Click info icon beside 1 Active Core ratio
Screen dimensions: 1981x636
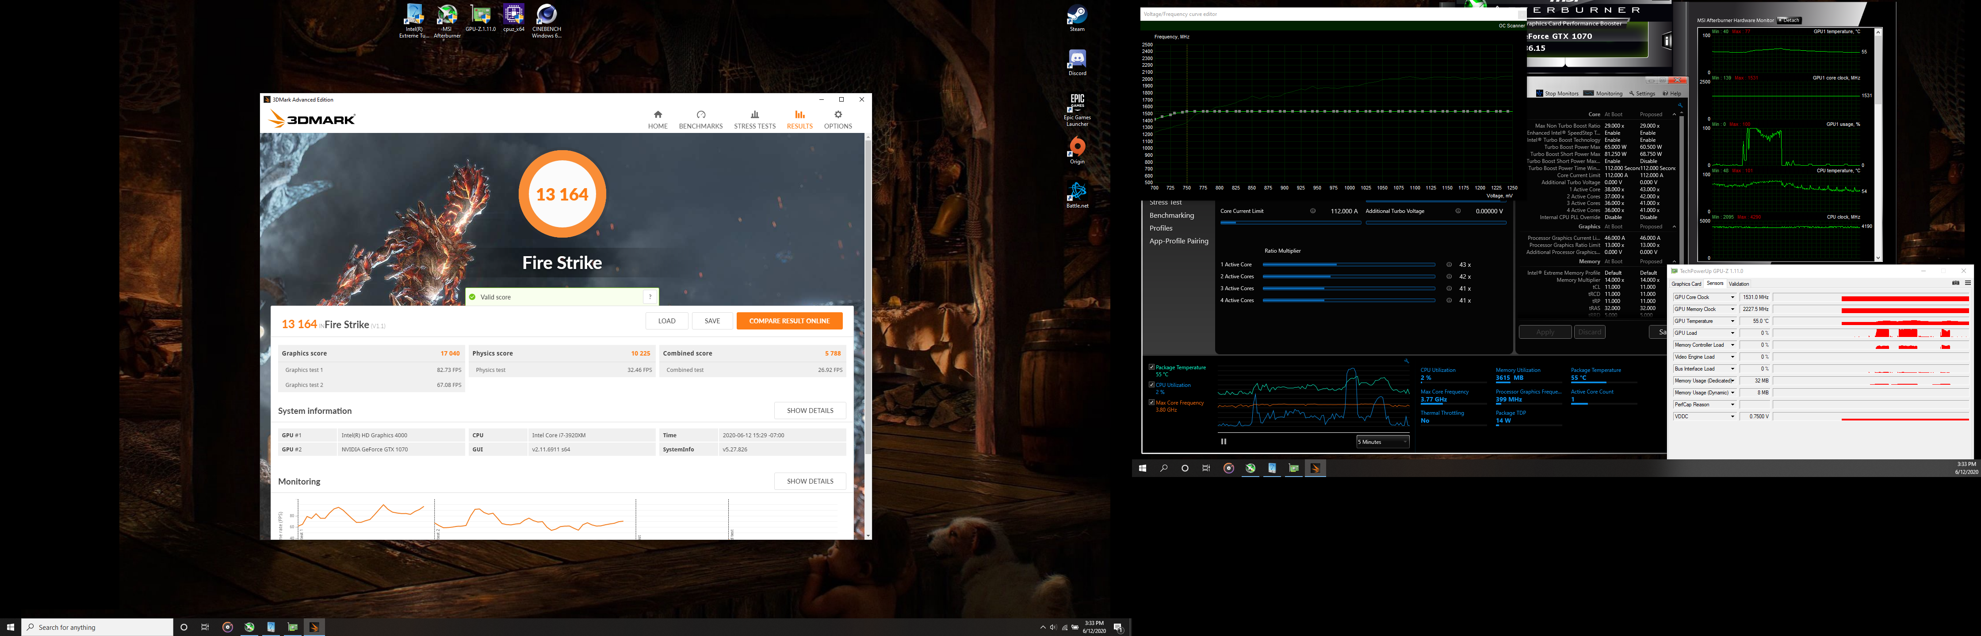click(x=1449, y=264)
